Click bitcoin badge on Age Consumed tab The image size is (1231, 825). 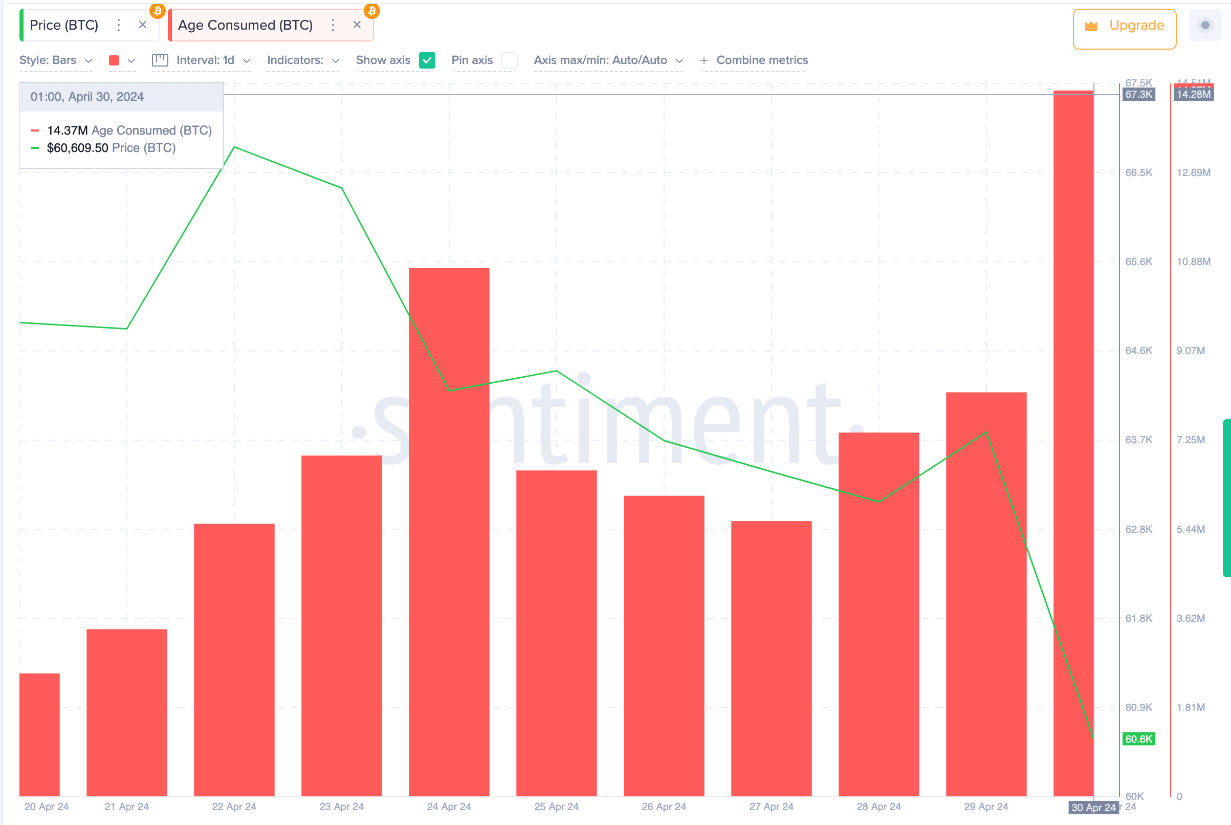click(x=372, y=11)
